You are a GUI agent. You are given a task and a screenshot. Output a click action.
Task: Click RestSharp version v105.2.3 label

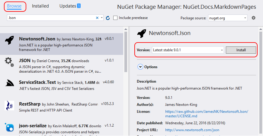(107, 104)
